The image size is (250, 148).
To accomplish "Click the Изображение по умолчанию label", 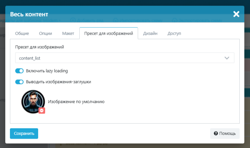I will click(76, 102).
